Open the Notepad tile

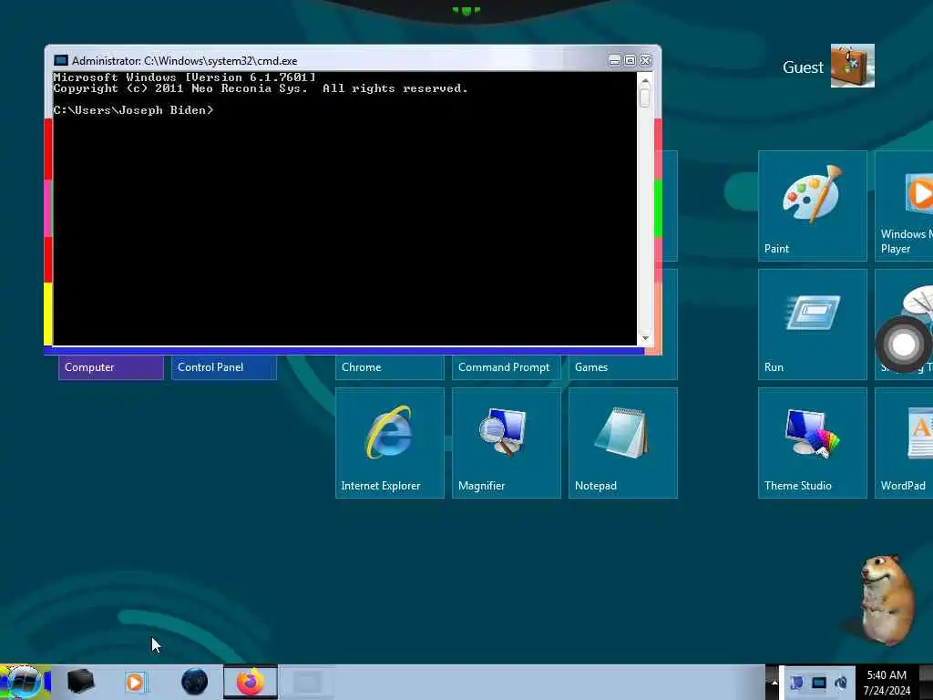(623, 443)
